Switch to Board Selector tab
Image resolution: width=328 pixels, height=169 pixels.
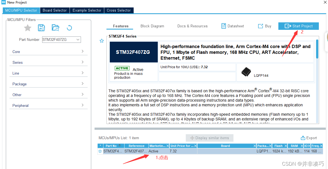[55, 10]
